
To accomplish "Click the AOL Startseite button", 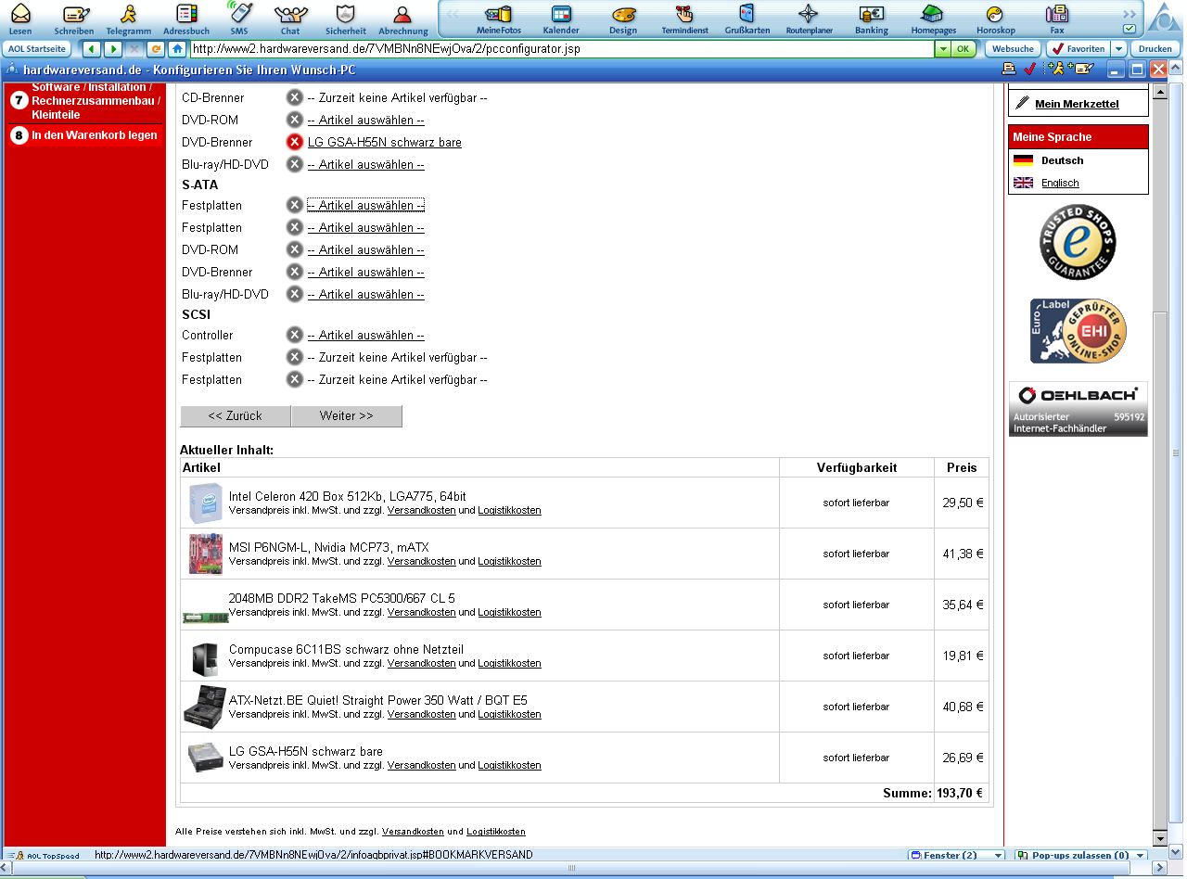I will coord(36,49).
